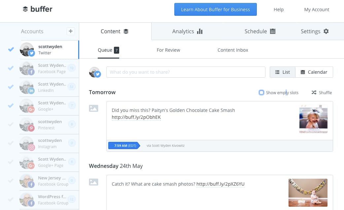The width and height of the screenshot is (344, 210).
Task: Click Learn About Buffer for Business
Action: [216, 10]
